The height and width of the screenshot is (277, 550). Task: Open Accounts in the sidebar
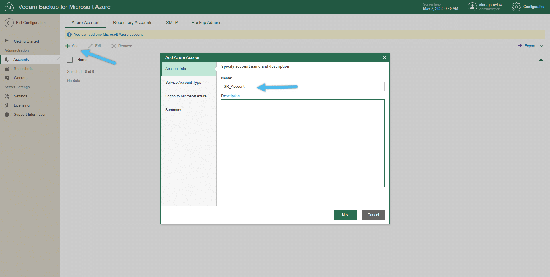[x=30, y=60]
